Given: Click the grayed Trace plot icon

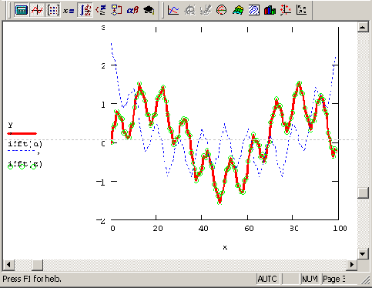Looking at the screenshot, I should pos(206,10).
